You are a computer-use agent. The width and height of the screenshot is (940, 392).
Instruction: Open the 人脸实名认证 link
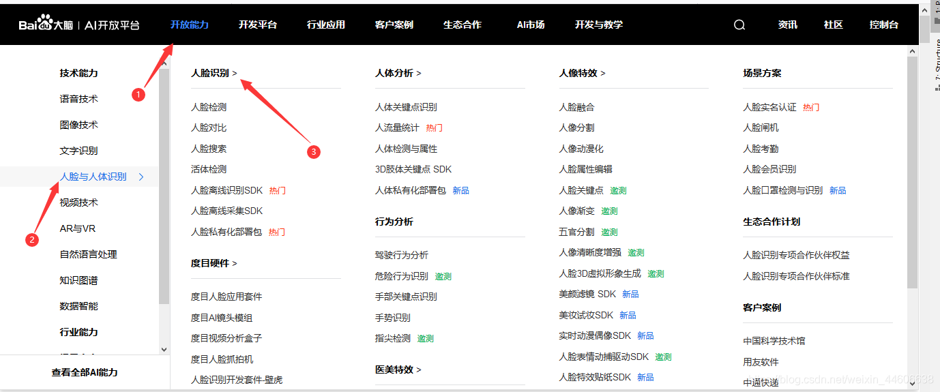(769, 107)
